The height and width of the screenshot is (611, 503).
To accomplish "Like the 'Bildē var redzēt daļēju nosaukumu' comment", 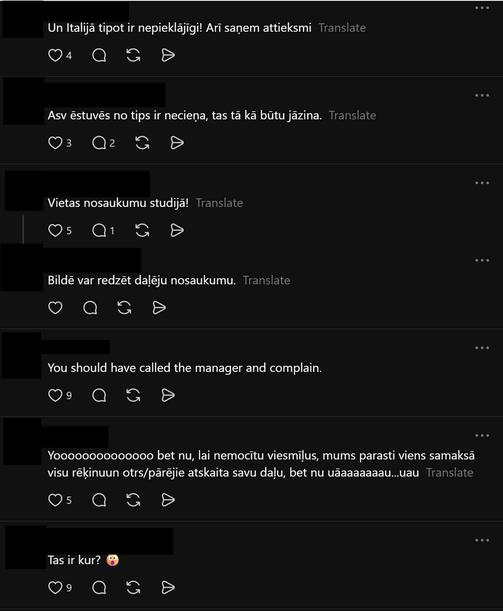I will (x=55, y=308).
